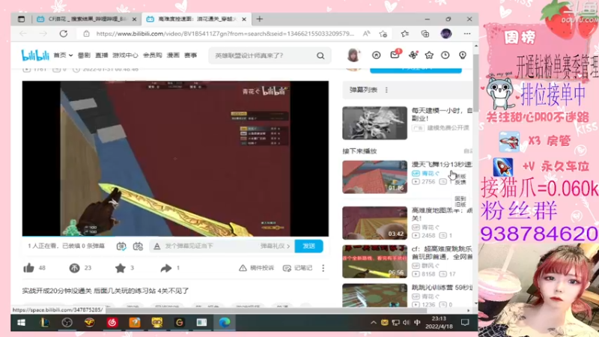Open NetEase Cloud Music taskbar icon
The width and height of the screenshot is (599, 337).
point(112,323)
